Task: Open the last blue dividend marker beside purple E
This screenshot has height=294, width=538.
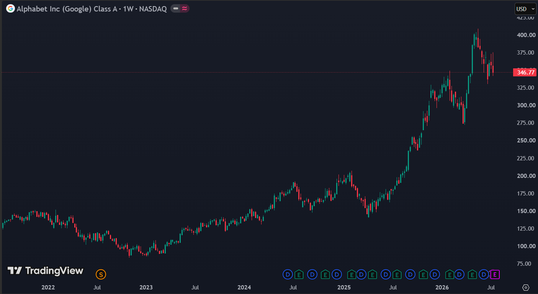Action: tap(484, 274)
